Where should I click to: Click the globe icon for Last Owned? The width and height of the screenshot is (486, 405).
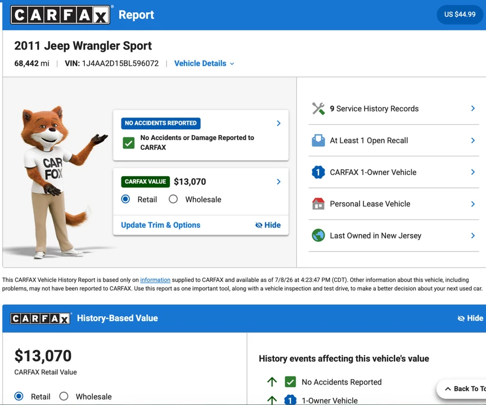(x=318, y=236)
